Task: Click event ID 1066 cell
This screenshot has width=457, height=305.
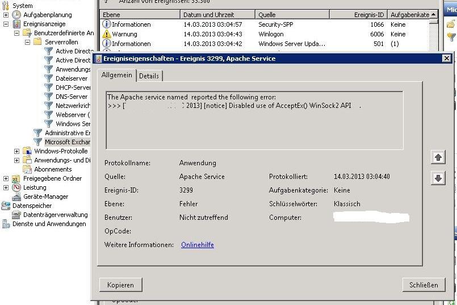Action: point(377,24)
